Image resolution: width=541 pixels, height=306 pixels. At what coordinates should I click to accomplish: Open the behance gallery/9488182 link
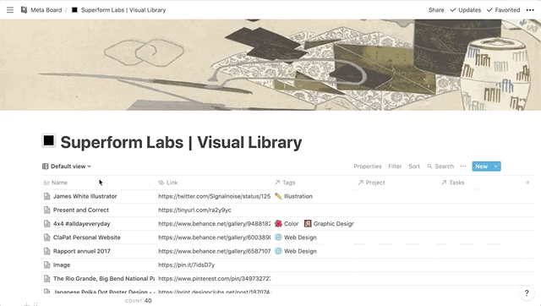pyautogui.click(x=214, y=224)
